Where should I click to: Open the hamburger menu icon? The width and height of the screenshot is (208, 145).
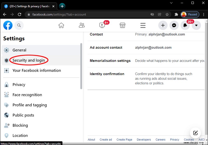tap(143, 25)
